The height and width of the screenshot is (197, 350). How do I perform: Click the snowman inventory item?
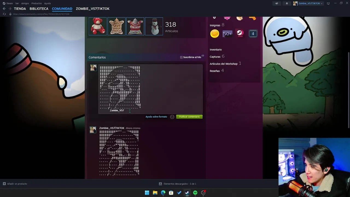click(154, 26)
